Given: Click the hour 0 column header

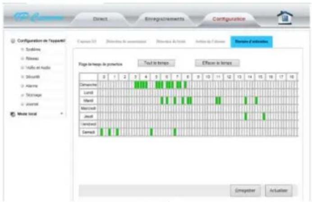Looking at the screenshot, I should click(104, 77).
